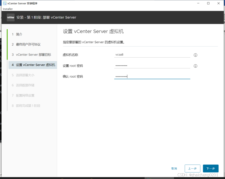Click the 设置 vCenter Server 虚拟机 heading
Viewport: 225px width, 179px height.
click(93, 31)
